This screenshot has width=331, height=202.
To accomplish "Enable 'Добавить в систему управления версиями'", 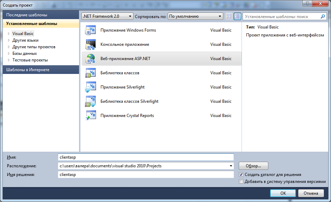I will [241, 182].
